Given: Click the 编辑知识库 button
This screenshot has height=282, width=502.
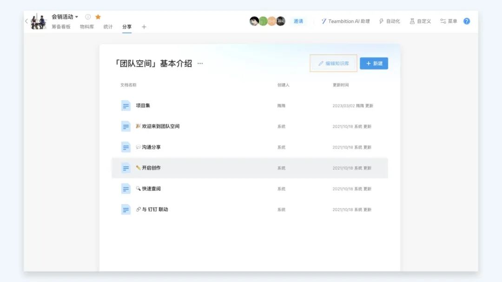Looking at the screenshot, I should [x=333, y=64].
